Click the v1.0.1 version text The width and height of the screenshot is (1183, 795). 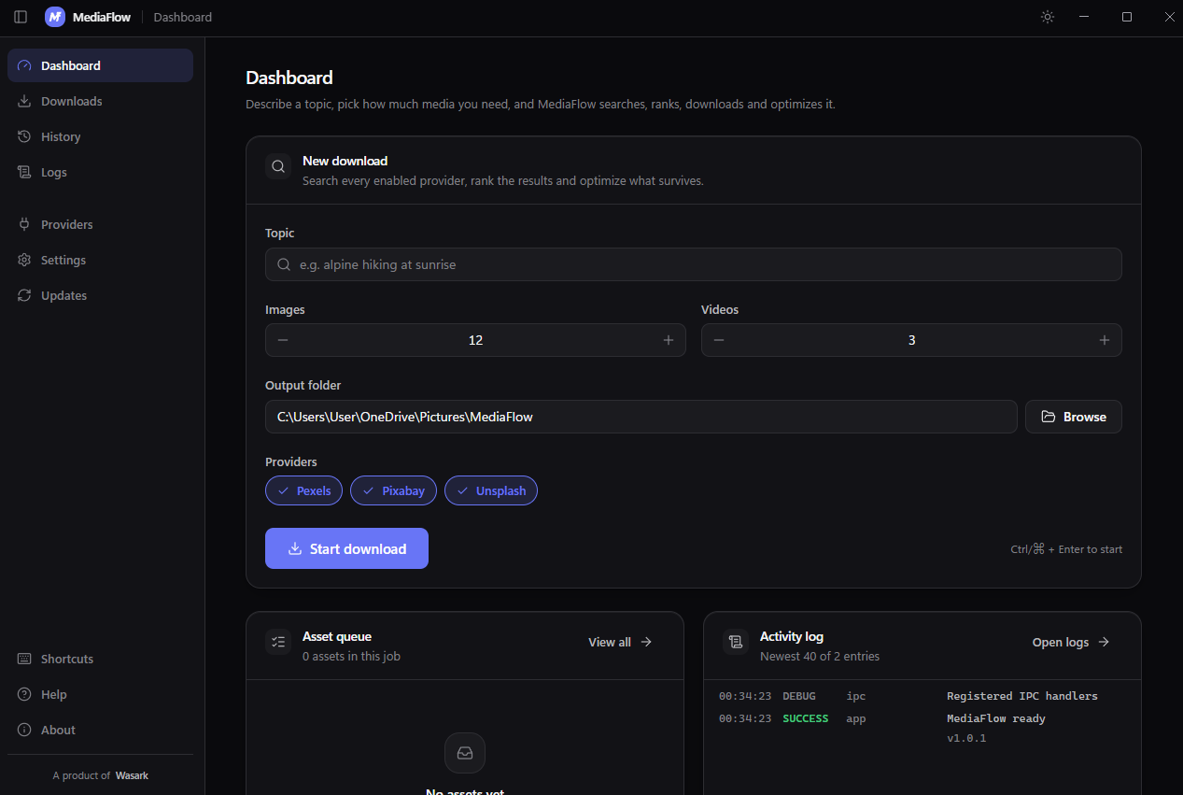(x=966, y=738)
